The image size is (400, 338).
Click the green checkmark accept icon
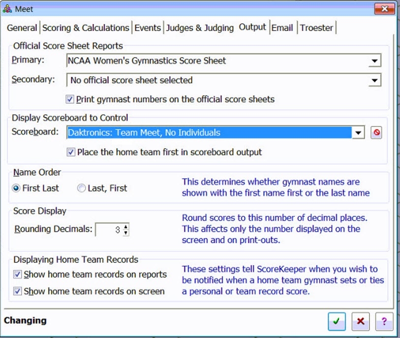(337, 321)
